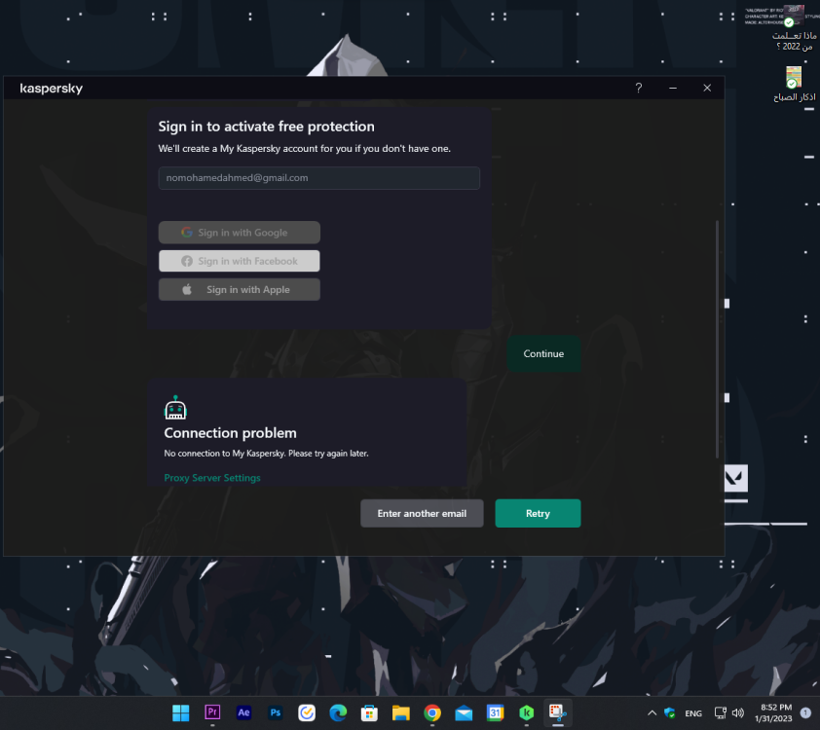Sign in with Apple
This screenshot has height=730, width=820.
[x=239, y=289]
